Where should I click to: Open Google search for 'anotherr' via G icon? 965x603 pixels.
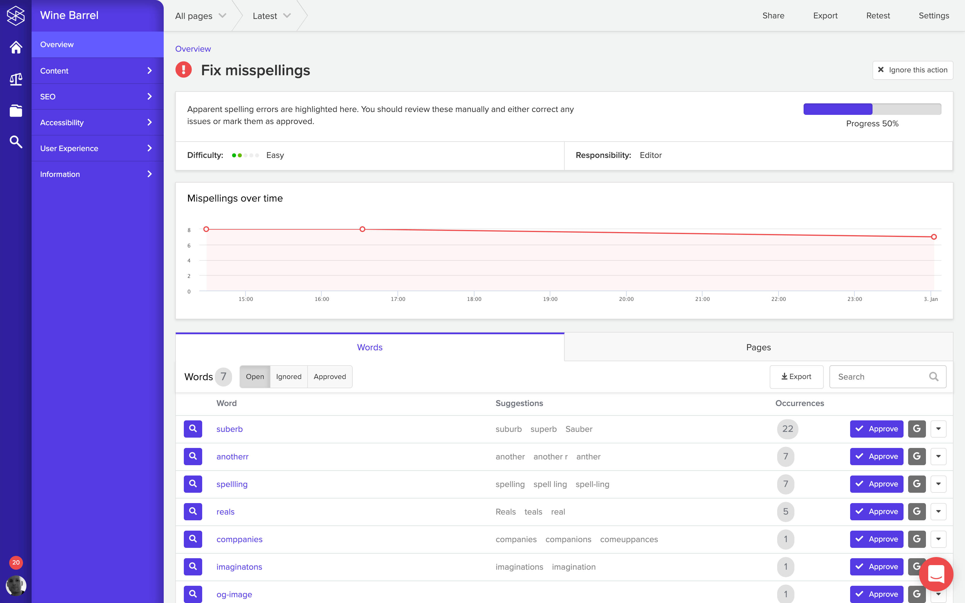917,456
